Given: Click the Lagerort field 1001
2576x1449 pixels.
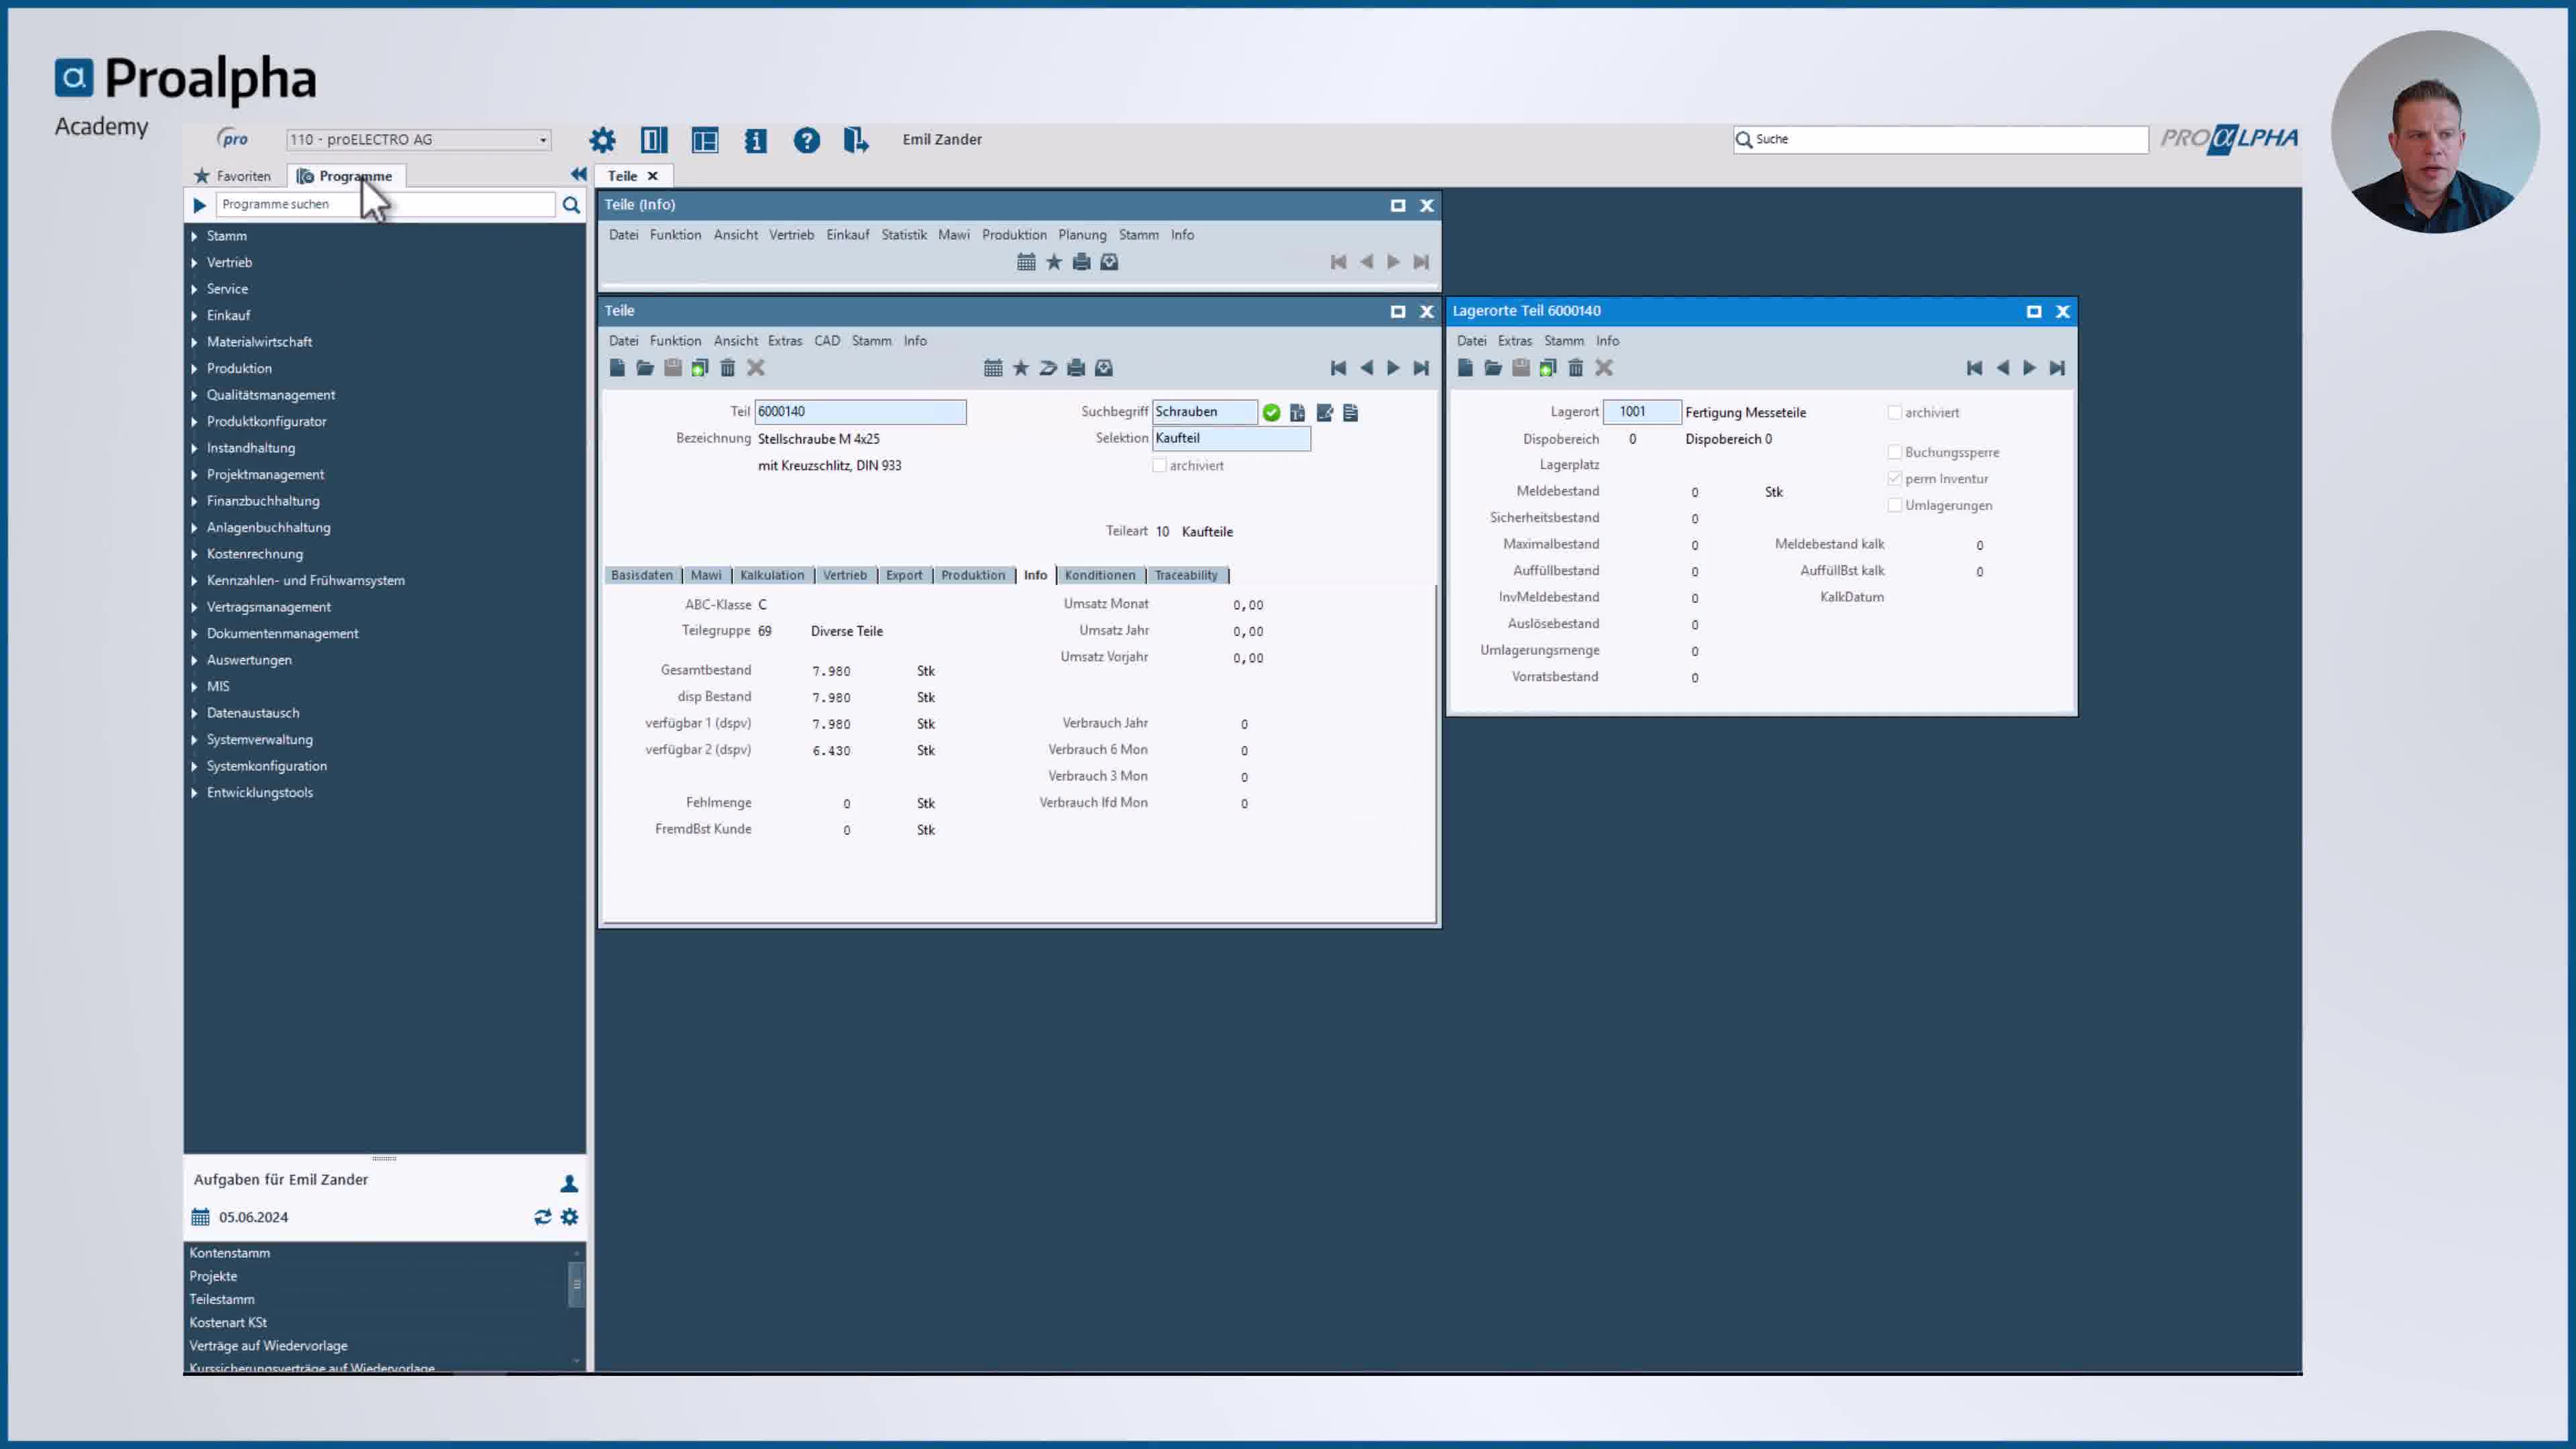Looking at the screenshot, I should 1642,412.
